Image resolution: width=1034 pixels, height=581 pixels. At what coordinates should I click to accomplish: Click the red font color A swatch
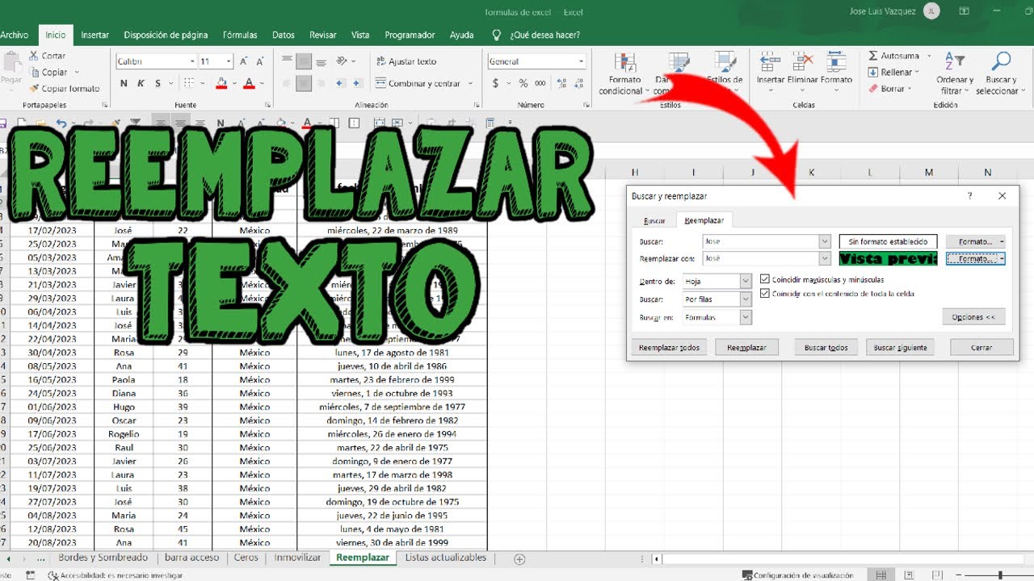[249, 83]
